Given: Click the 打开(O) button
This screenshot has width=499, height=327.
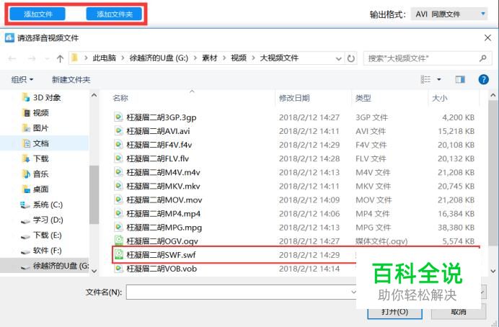Looking at the screenshot, I should coord(394,311).
